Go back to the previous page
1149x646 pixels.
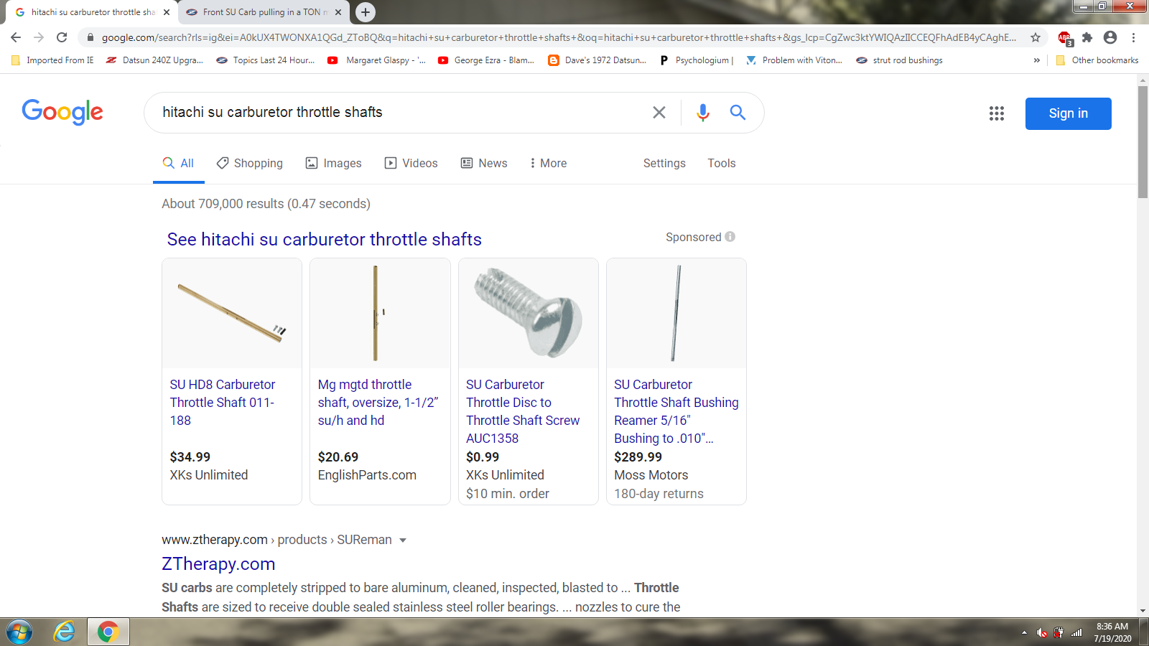[x=16, y=37]
